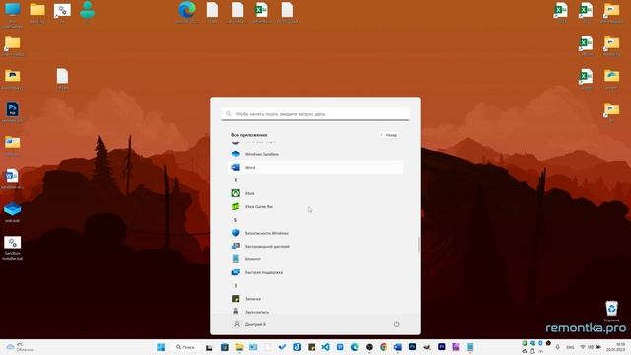This screenshot has width=631, height=355.
Task: Open Windows Sandbox from the apps list
Action: 315,154
